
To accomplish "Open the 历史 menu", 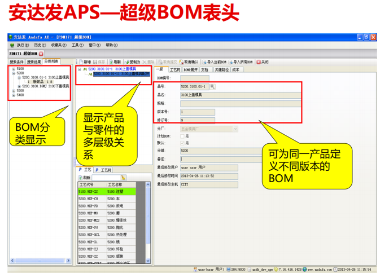I will (40, 45).
